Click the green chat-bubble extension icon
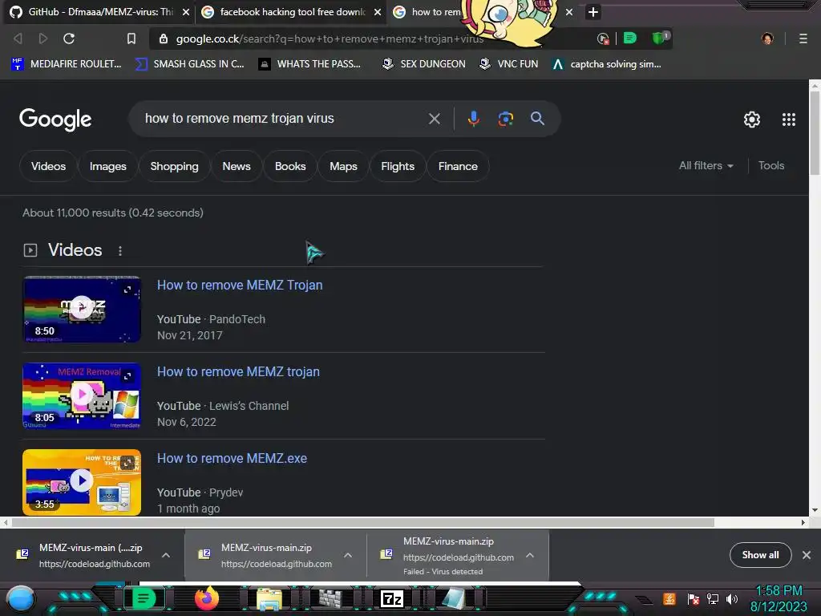 [x=630, y=38]
